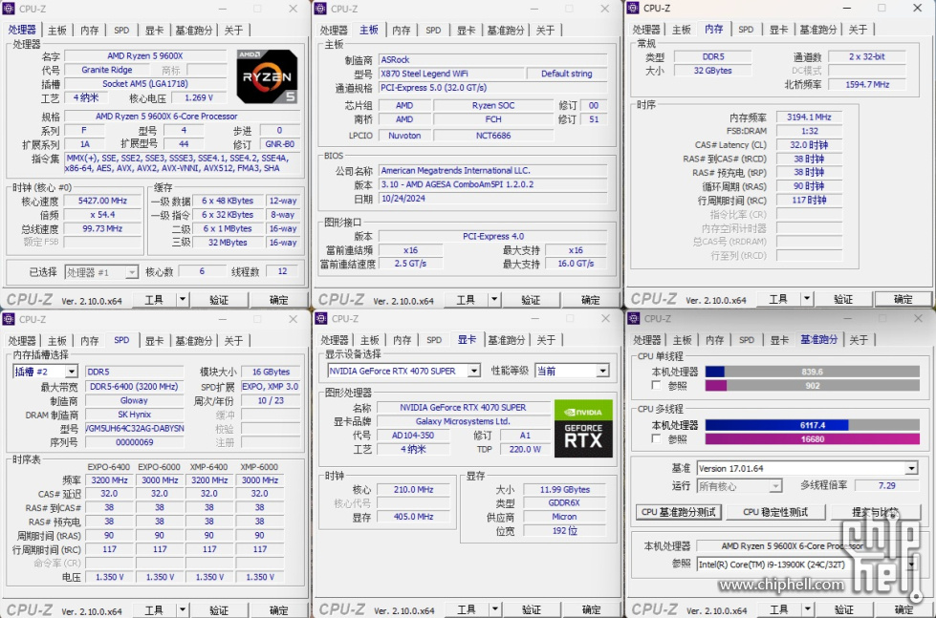Click CPU-Z app icon in graphics window title bar
The image size is (936, 618).
[x=321, y=318]
